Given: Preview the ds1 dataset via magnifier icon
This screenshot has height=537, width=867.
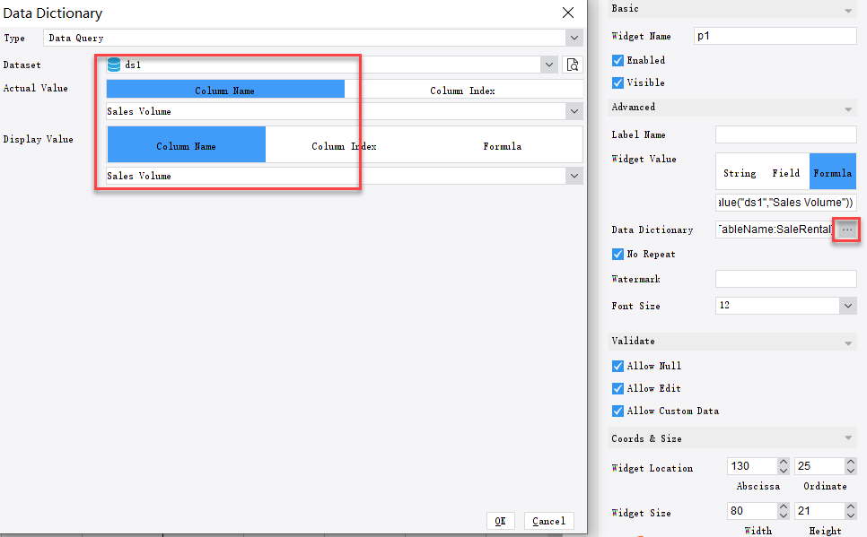Looking at the screenshot, I should pyautogui.click(x=573, y=65).
